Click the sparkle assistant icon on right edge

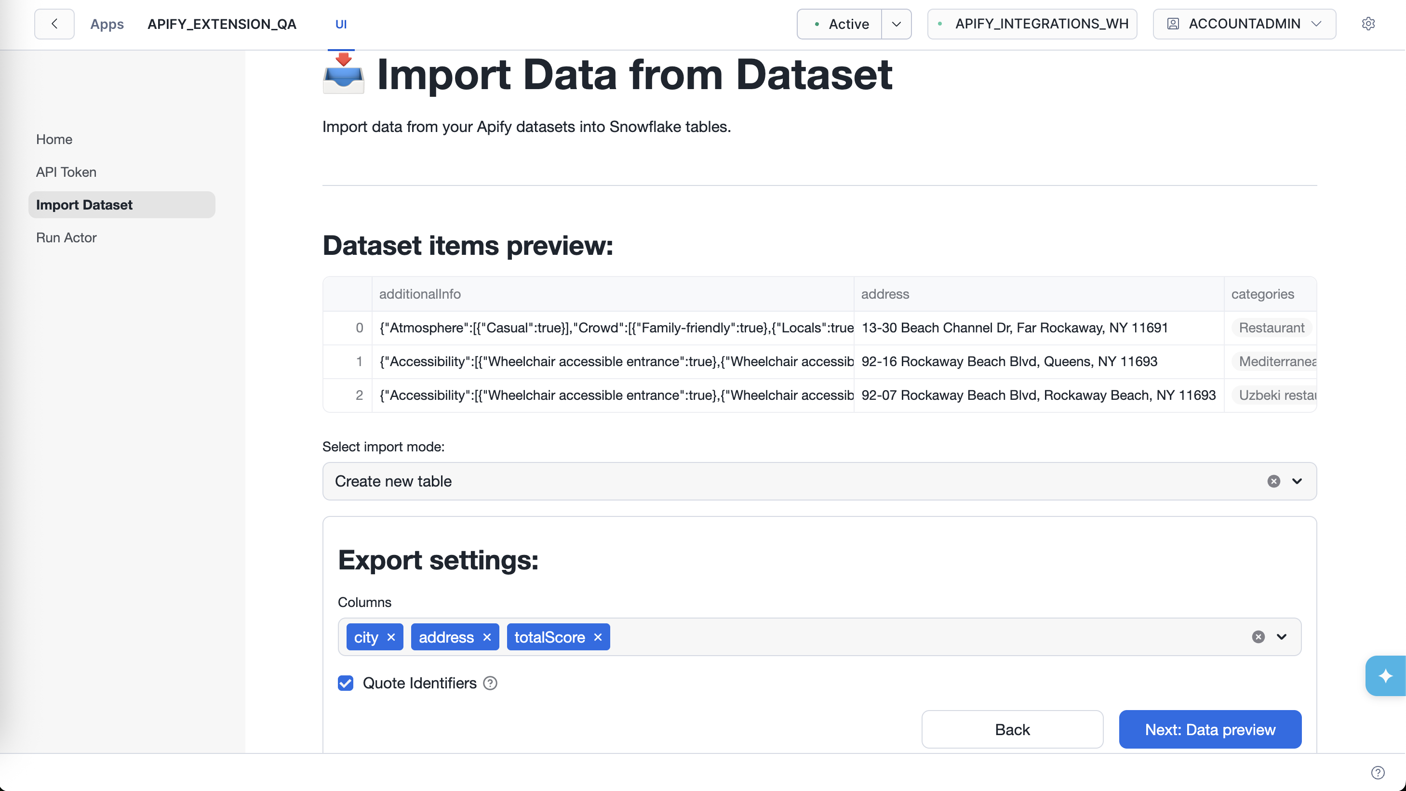point(1387,676)
